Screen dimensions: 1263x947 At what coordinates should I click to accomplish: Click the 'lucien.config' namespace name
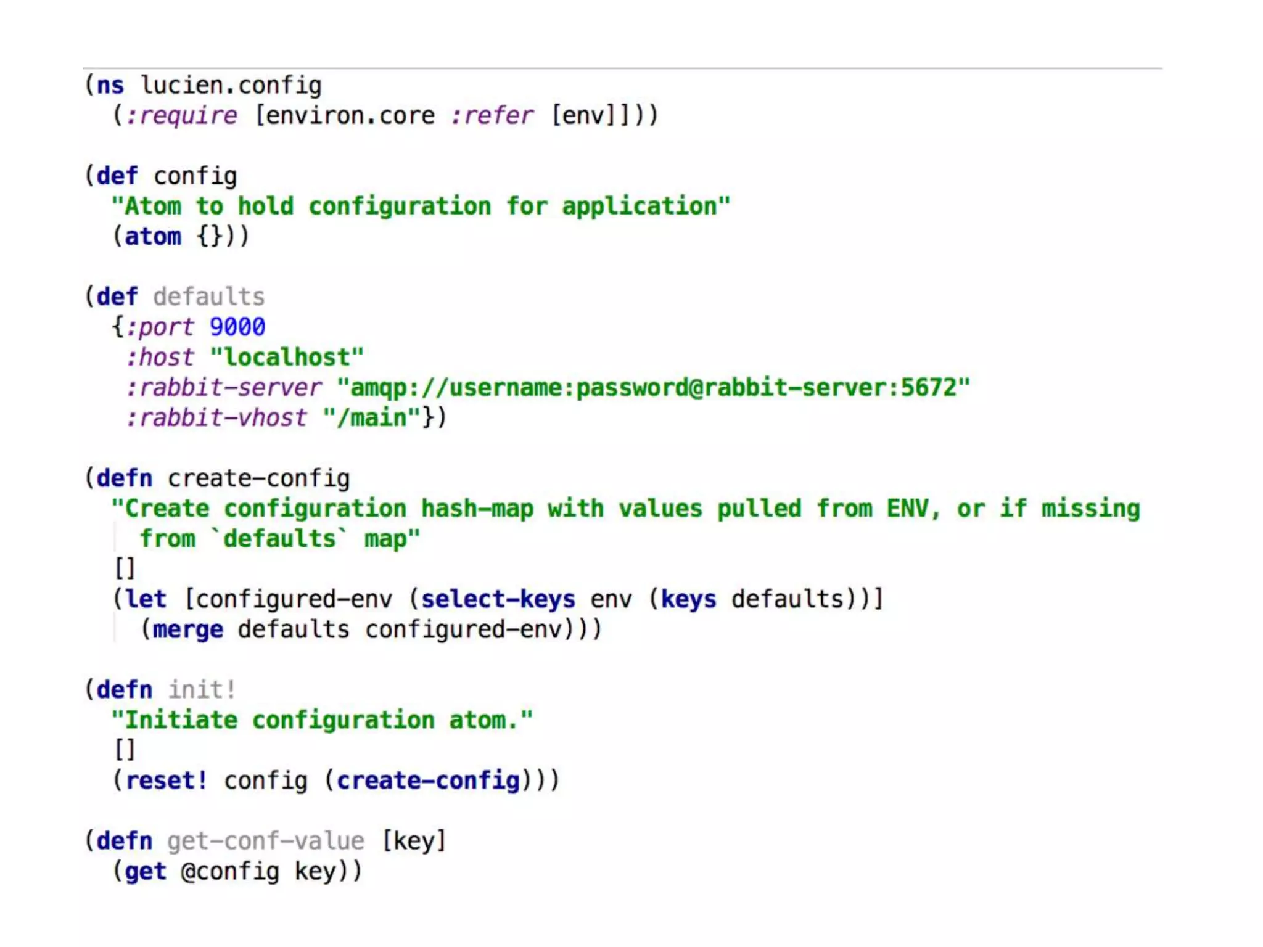coord(231,86)
